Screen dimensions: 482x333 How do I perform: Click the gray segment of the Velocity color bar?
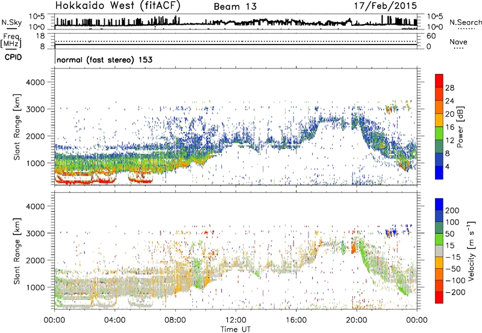click(x=439, y=251)
